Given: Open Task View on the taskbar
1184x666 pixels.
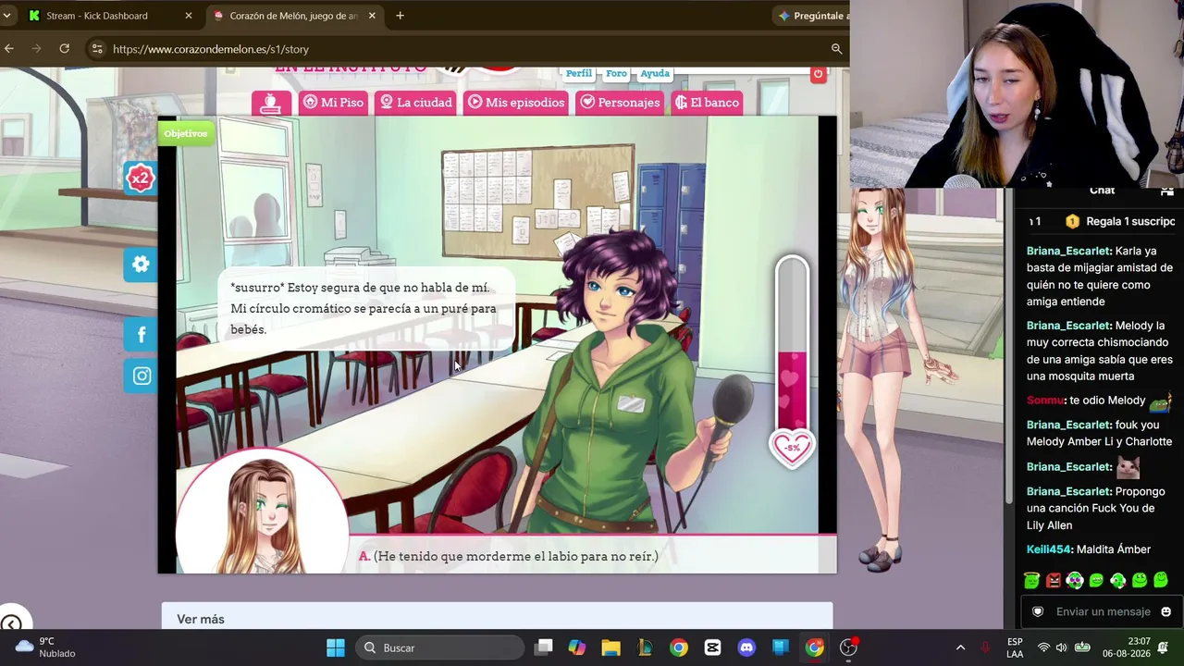Looking at the screenshot, I should pos(544,647).
